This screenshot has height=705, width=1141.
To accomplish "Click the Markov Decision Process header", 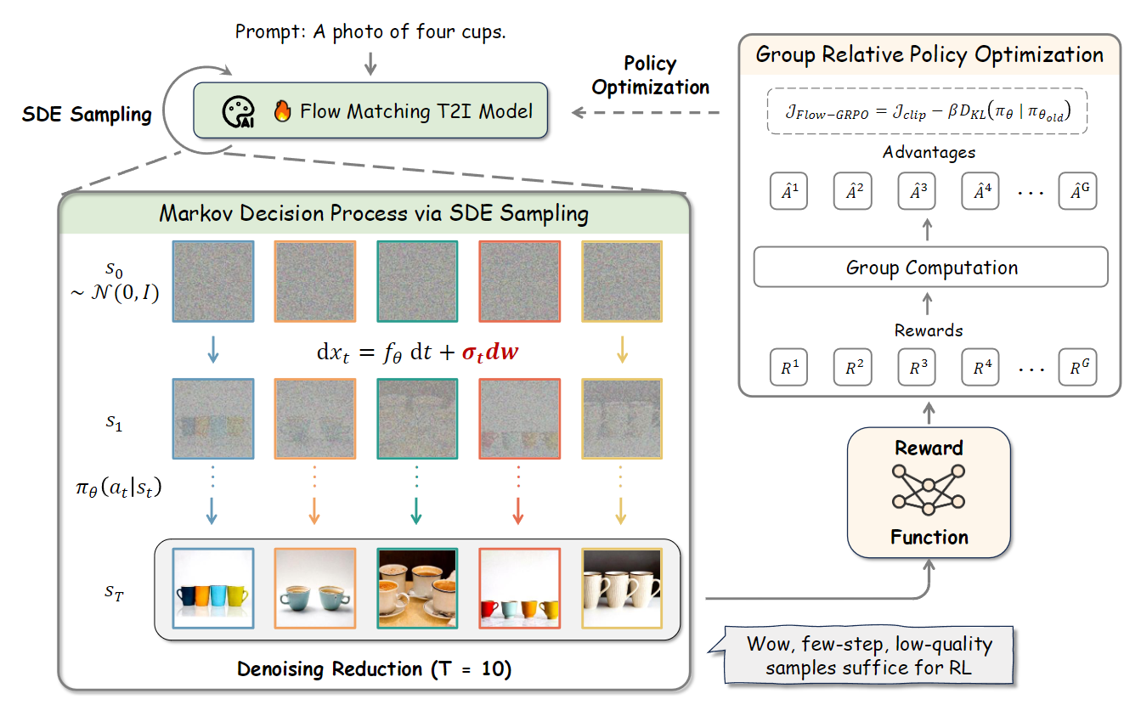I will [x=374, y=212].
